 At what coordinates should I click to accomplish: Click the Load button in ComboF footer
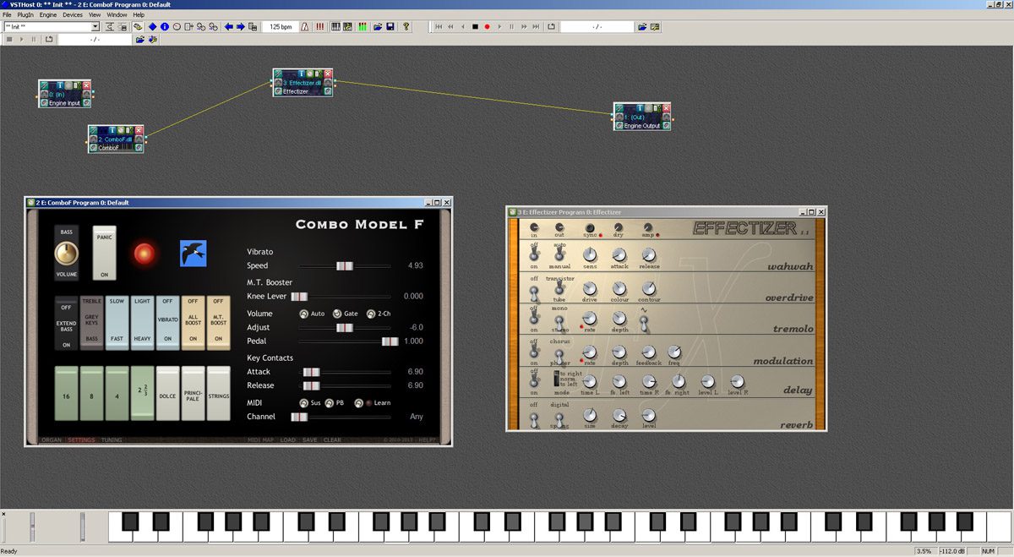pyautogui.click(x=288, y=440)
